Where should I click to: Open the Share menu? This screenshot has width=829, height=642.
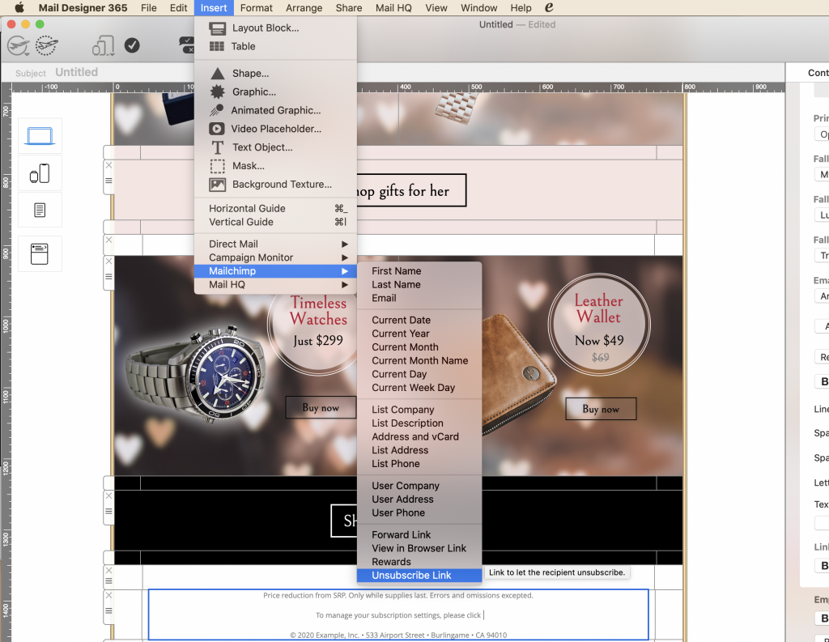[349, 7]
